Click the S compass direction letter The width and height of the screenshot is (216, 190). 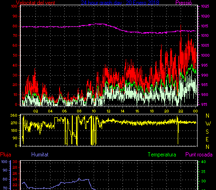click(207, 131)
